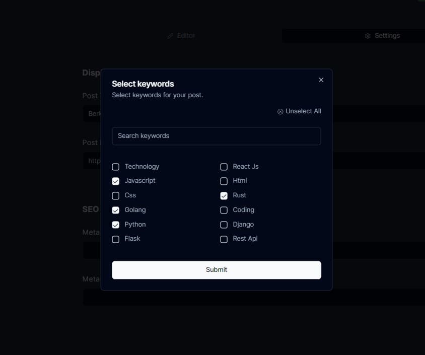Image resolution: width=425 pixels, height=355 pixels.
Task: Click the gear icon beside Settings
Action: point(368,36)
